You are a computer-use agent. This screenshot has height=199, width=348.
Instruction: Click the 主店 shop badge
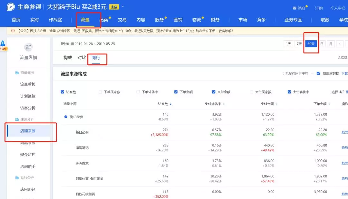pos(114,7)
